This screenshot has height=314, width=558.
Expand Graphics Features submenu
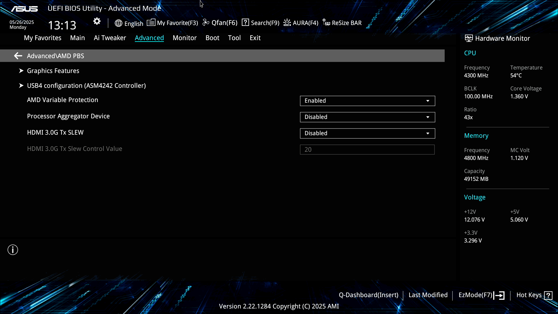click(x=53, y=71)
